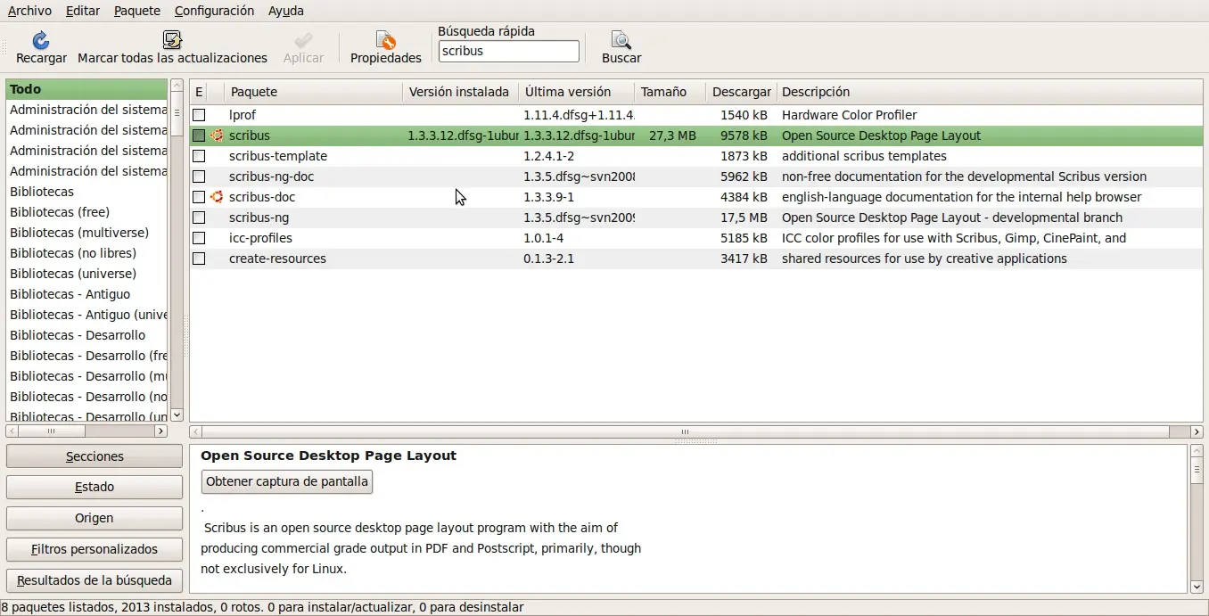
Task: Click Obtener captura de pantalla button
Action: pyautogui.click(x=287, y=482)
